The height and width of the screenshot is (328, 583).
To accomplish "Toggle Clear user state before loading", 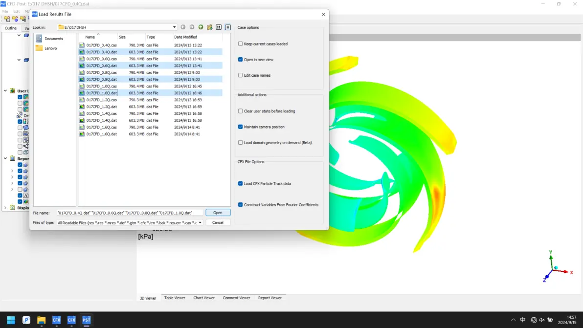I will (240, 111).
